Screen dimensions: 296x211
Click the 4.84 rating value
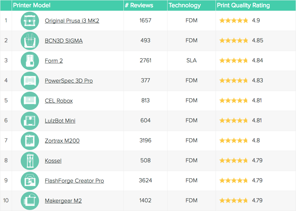tap(258, 60)
